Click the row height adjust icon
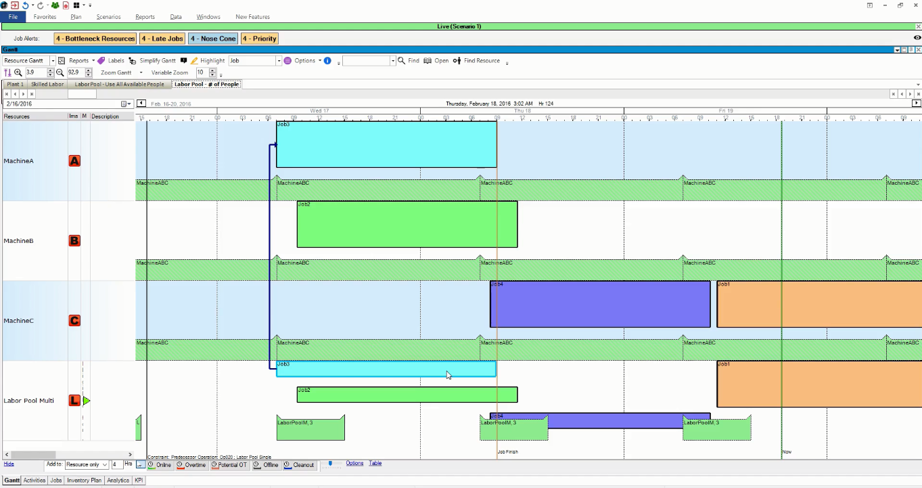922x488 pixels. pos(7,72)
